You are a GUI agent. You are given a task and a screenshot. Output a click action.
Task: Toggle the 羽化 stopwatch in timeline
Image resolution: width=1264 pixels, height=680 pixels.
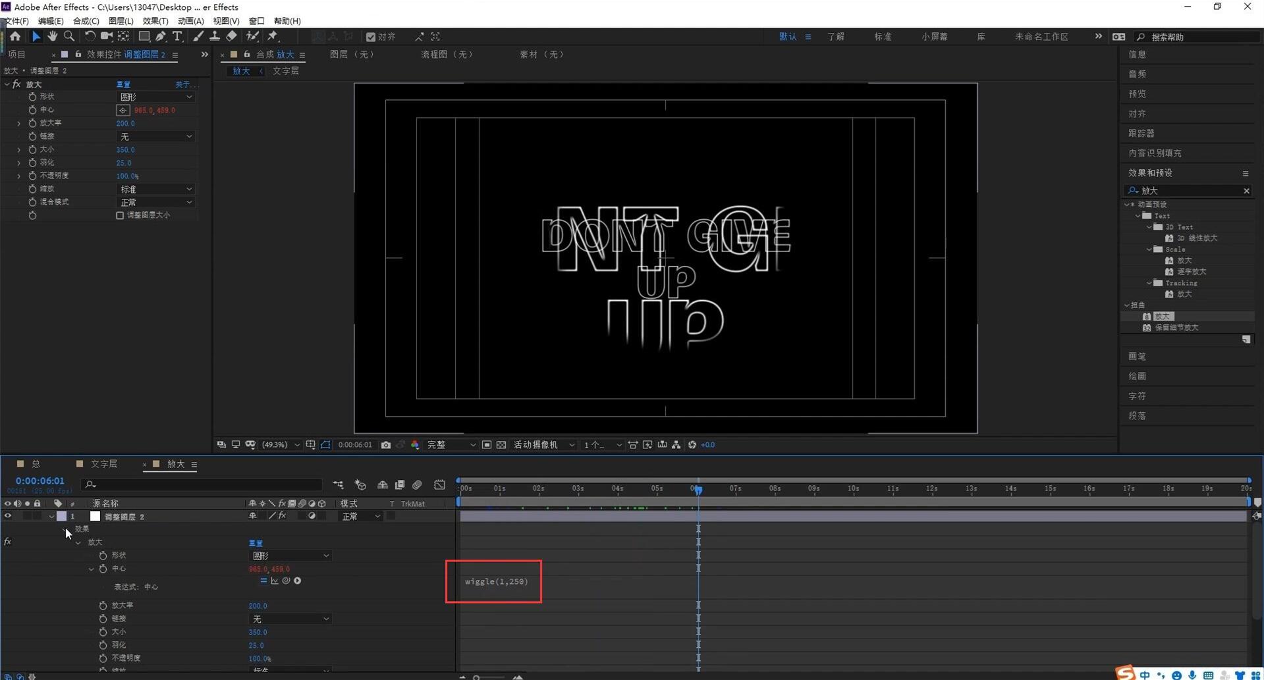tap(103, 645)
